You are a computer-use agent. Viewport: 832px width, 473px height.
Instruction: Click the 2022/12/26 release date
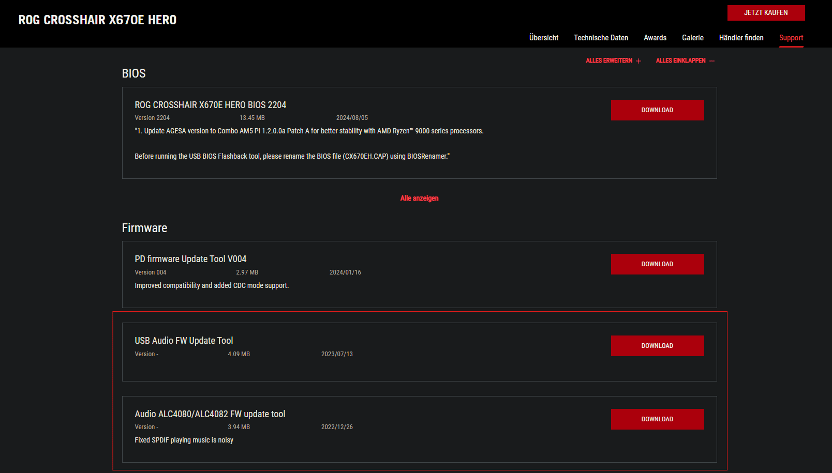[x=337, y=427]
